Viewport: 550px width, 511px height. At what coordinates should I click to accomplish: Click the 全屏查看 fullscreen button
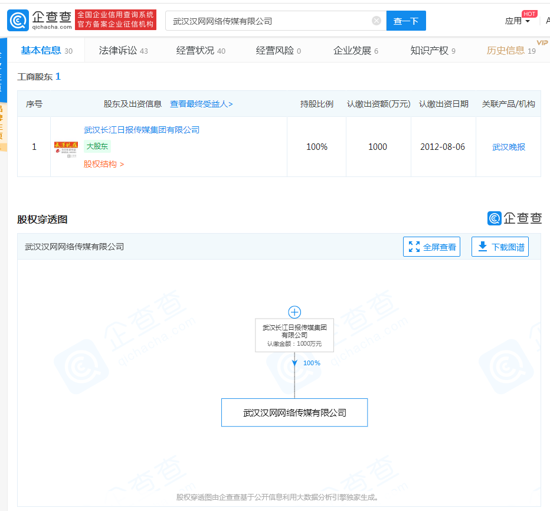coord(431,247)
